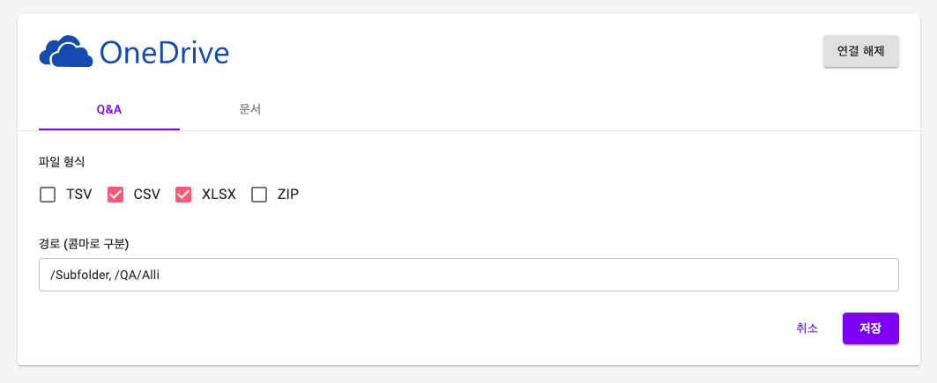Enable the TSV file format checkbox
The height and width of the screenshot is (383, 937).
[x=48, y=195]
